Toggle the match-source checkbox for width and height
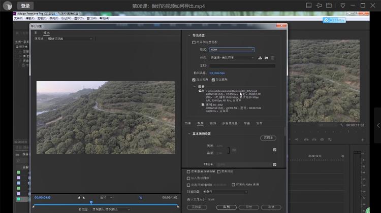This screenshot has width=381, height=213. (274, 150)
